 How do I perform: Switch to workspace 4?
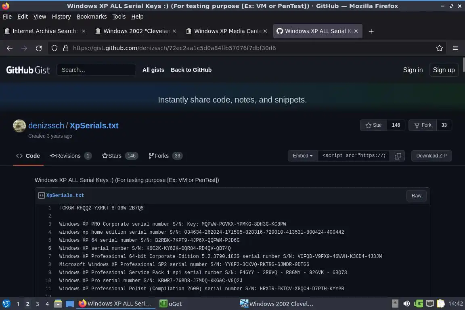[x=47, y=304]
